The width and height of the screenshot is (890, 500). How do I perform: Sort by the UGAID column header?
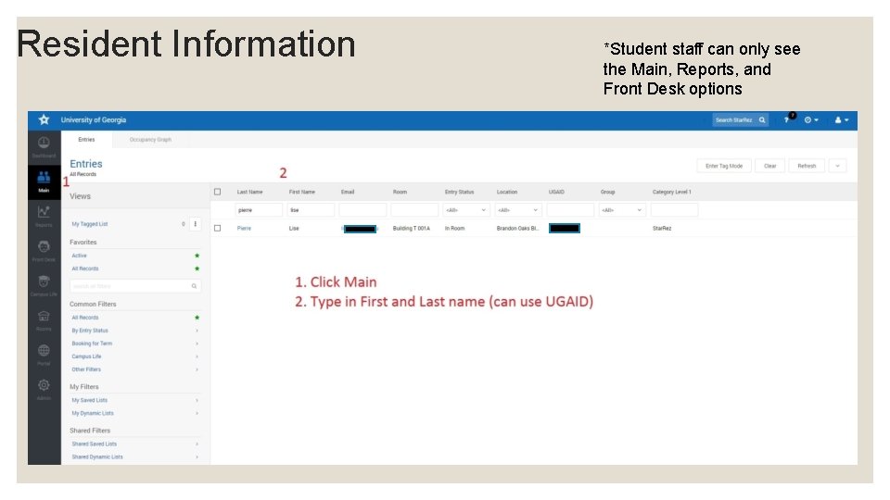[x=556, y=192]
